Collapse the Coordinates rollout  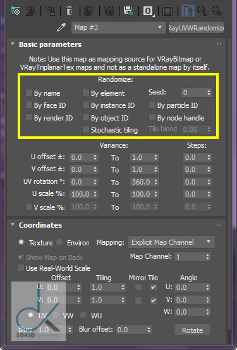coord(13,224)
